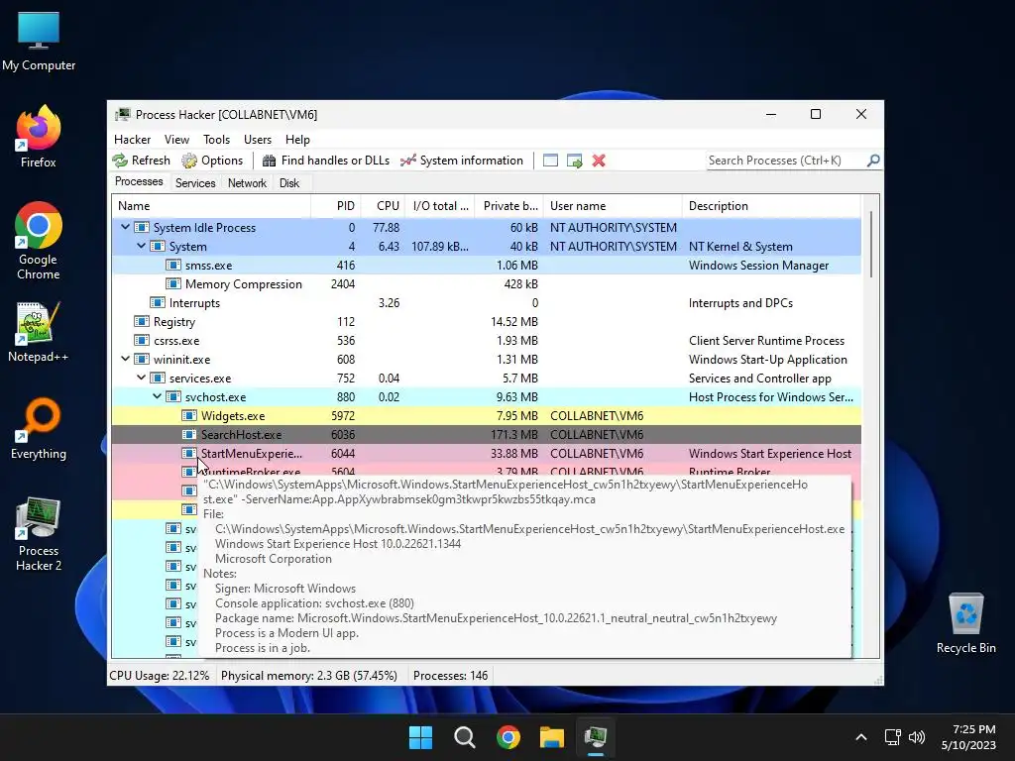Collapse svchost.exe 880 node
Image resolution: width=1015 pixels, height=761 pixels.
click(x=158, y=396)
